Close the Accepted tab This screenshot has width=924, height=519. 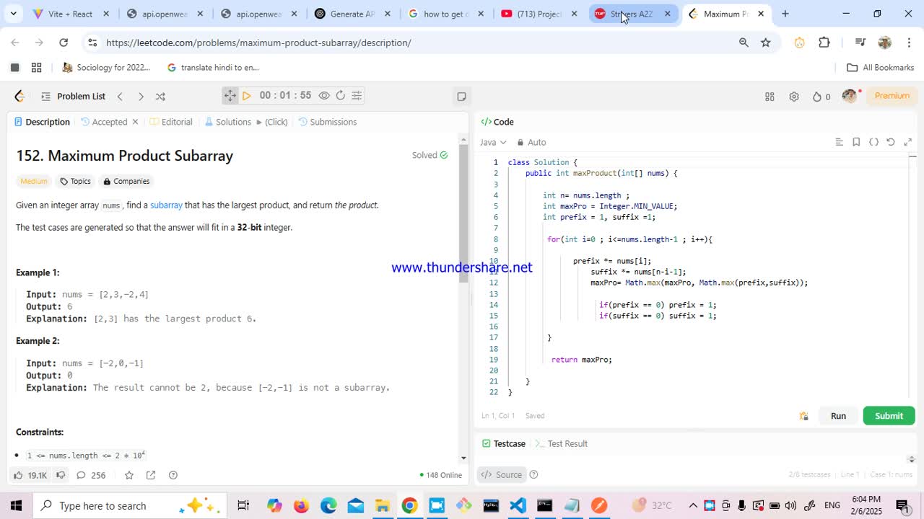(135, 122)
